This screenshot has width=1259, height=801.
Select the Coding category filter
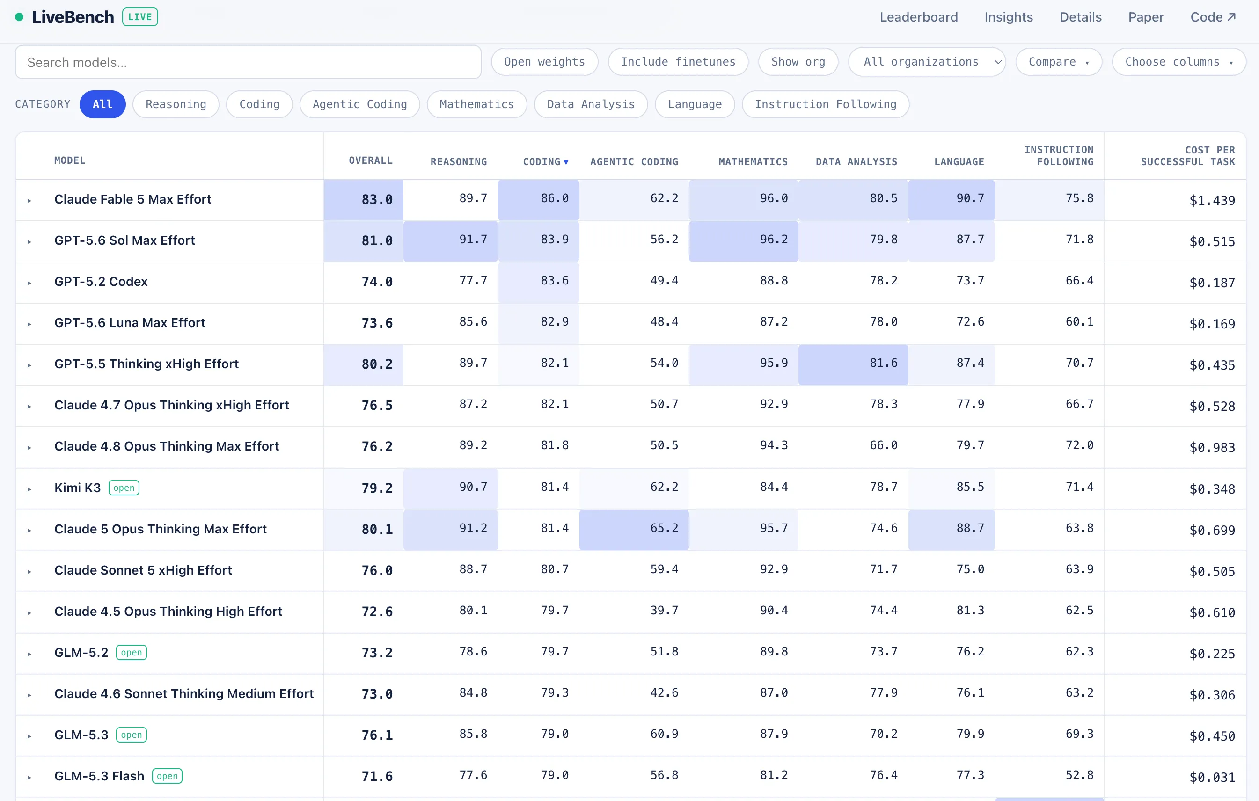259,104
